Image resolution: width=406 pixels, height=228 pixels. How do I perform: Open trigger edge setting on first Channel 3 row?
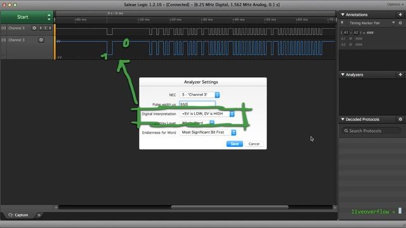pyautogui.click(x=45, y=28)
